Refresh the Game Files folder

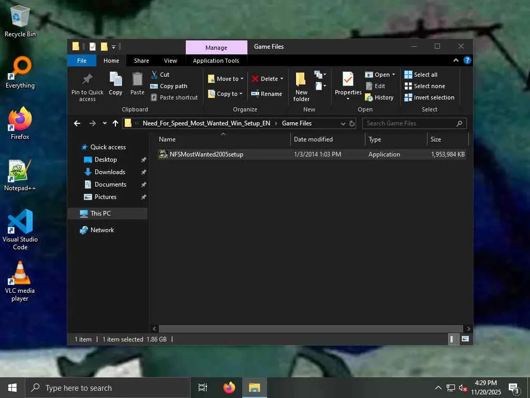pyautogui.click(x=352, y=123)
